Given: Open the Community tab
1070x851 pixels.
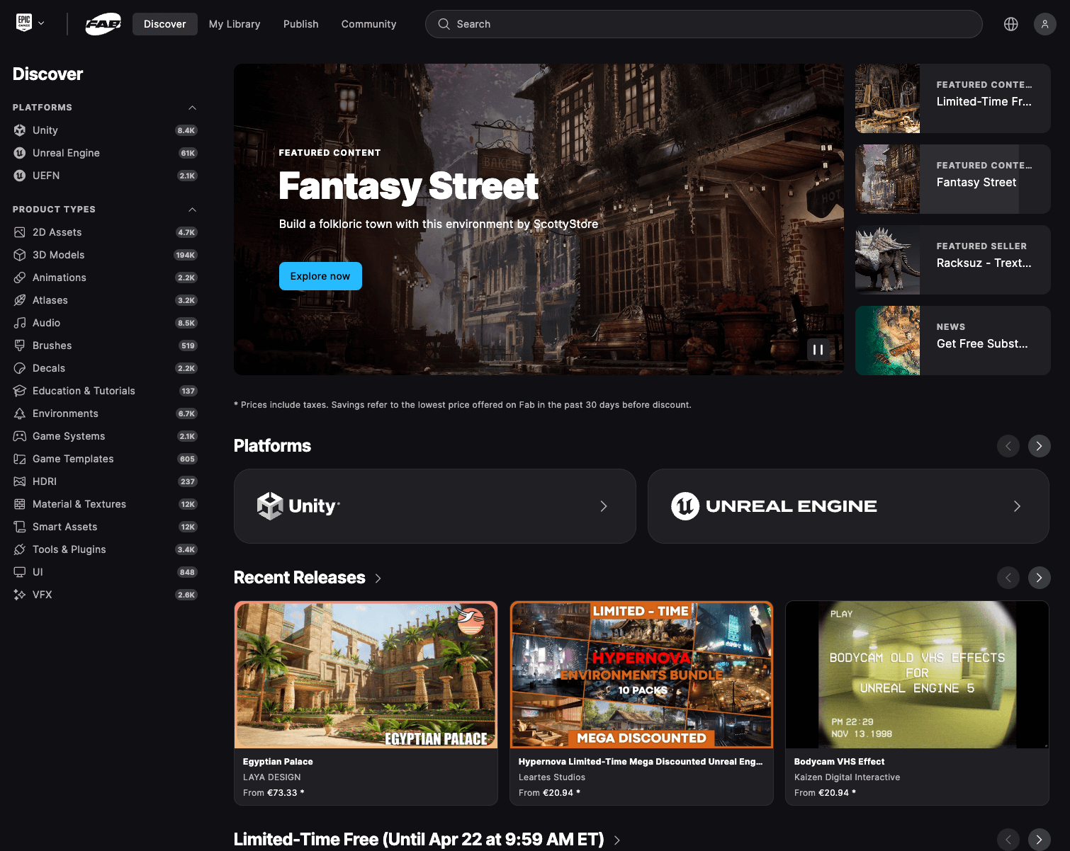Looking at the screenshot, I should click(x=368, y=24).
